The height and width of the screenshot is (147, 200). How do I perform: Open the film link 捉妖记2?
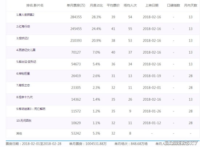pos(24,38)
